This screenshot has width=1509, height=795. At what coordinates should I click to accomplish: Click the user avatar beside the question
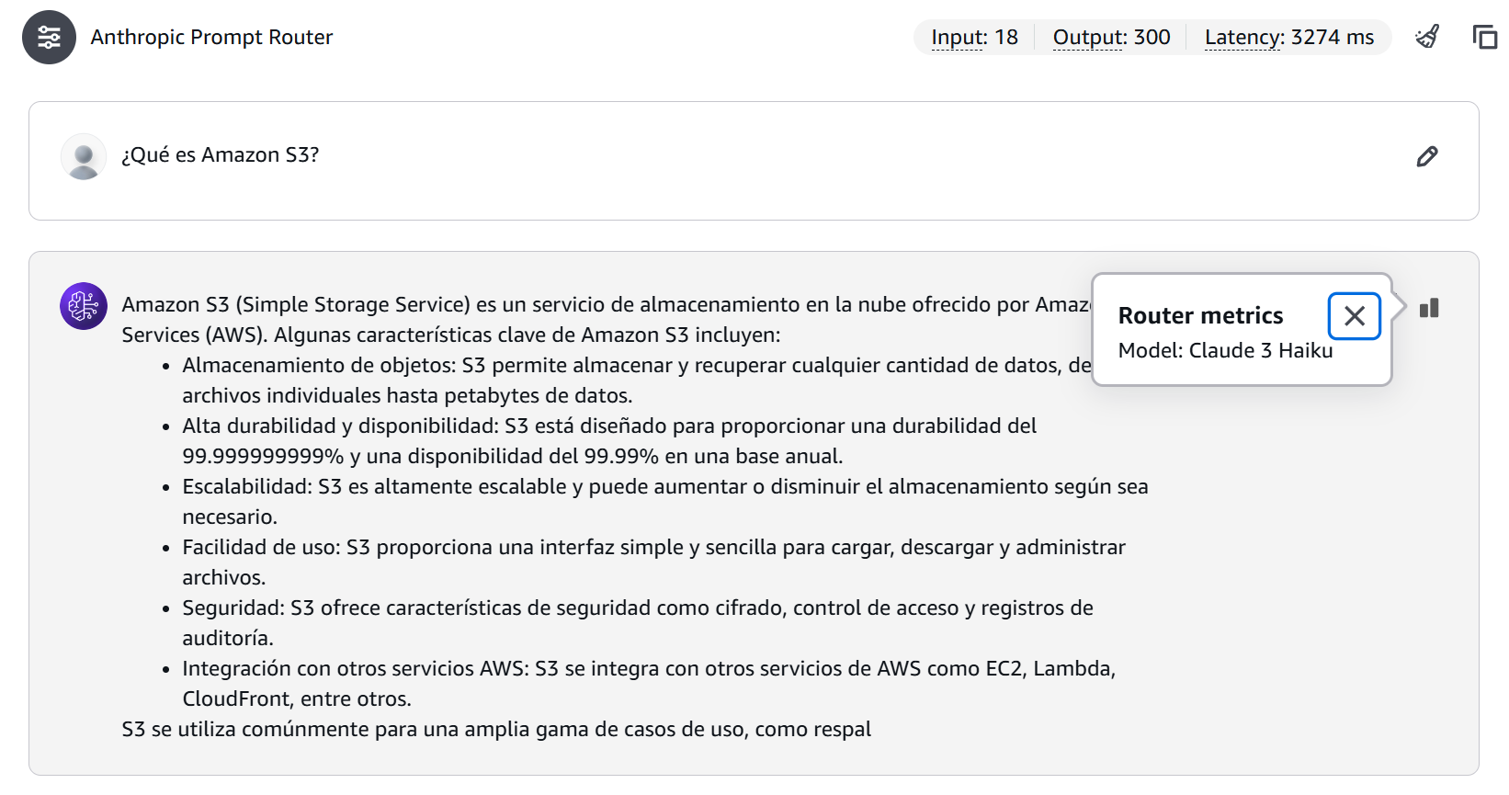[x=84, y=156]
